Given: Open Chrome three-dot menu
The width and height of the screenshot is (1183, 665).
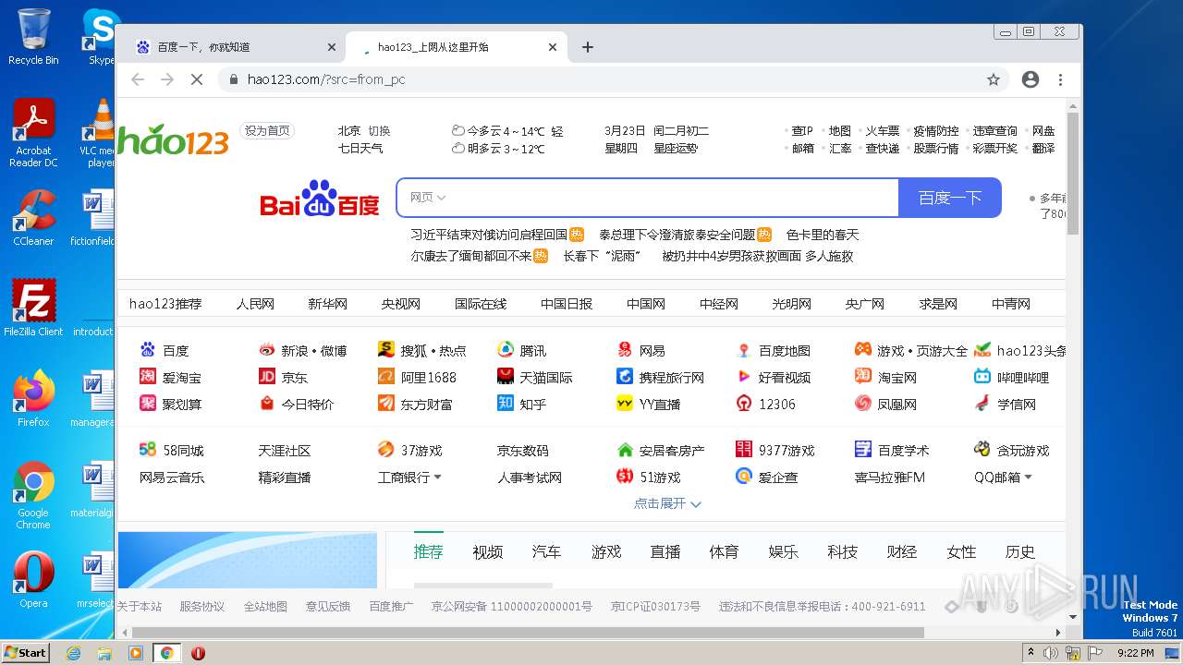Looking at the screenshot, I should 1061,79.
